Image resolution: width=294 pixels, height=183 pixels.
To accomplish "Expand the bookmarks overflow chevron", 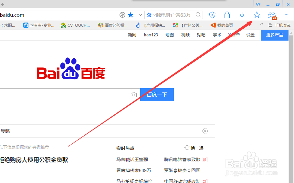I will click(x=262, y=24).
